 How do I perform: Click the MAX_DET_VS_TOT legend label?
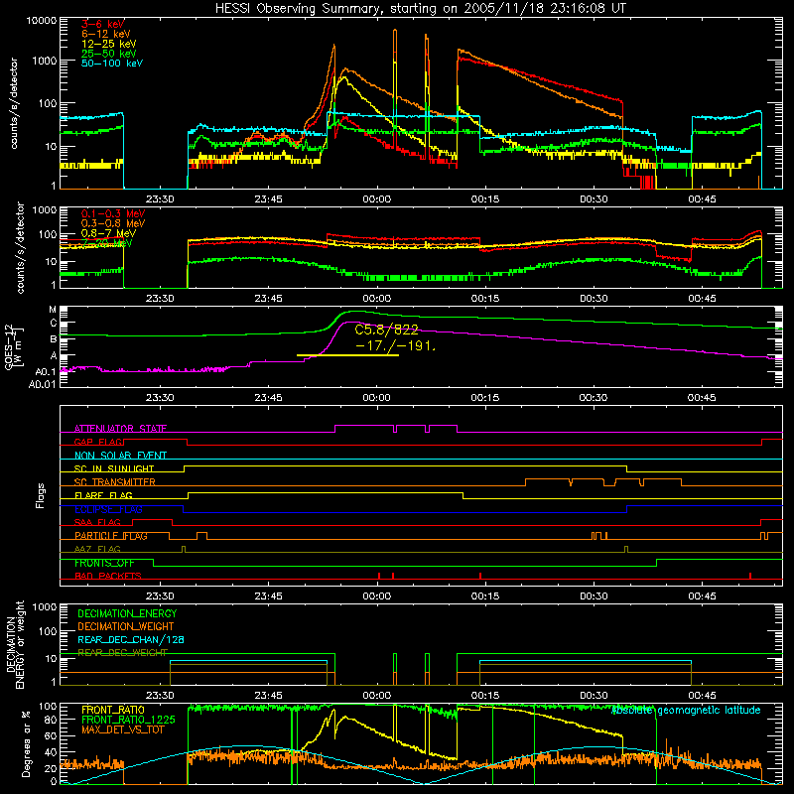122,730
